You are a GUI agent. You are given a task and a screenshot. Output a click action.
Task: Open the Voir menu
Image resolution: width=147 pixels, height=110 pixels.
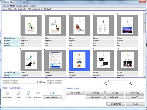(26, 6)
